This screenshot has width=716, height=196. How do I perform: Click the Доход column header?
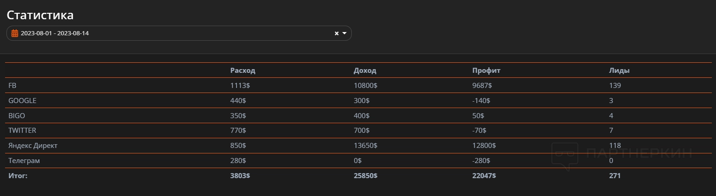365,71
